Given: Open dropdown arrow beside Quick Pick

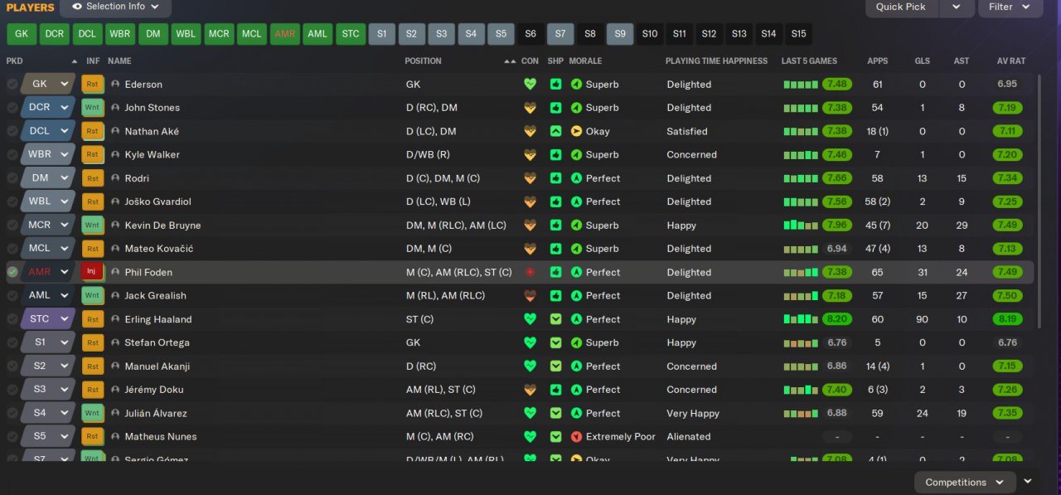Looking at the screenshot, I should pyautogui.click(x=956, y=7).
